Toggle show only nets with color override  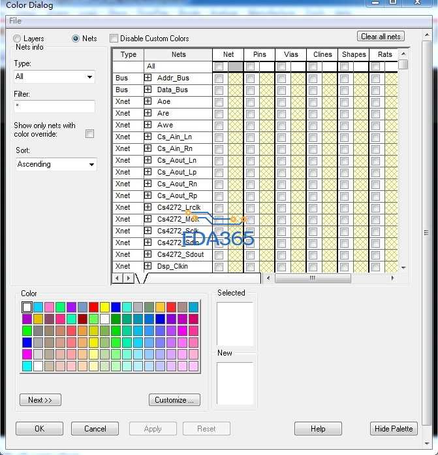(90, 134)
